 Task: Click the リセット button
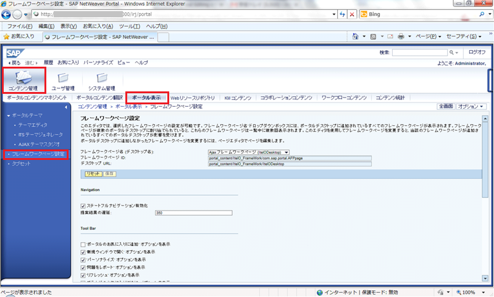click(93, 174)
